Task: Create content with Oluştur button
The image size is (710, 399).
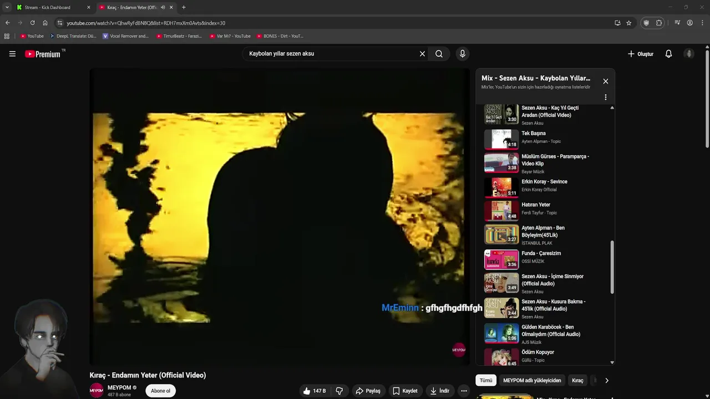Action: coord(641,54)
